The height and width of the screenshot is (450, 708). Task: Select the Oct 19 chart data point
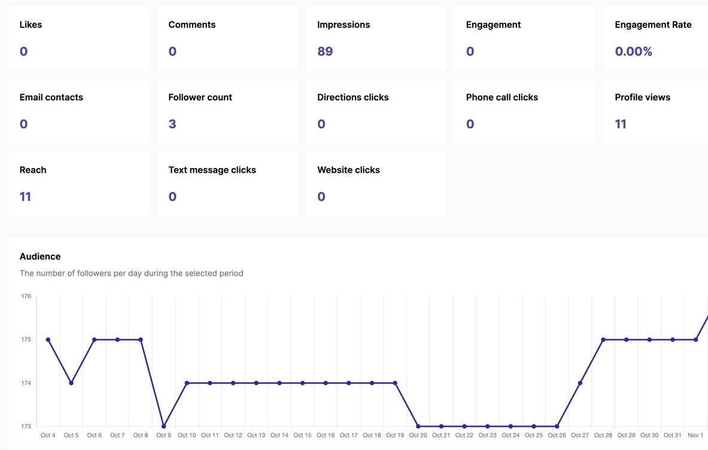pyautogui.click(x=395, y=383)
